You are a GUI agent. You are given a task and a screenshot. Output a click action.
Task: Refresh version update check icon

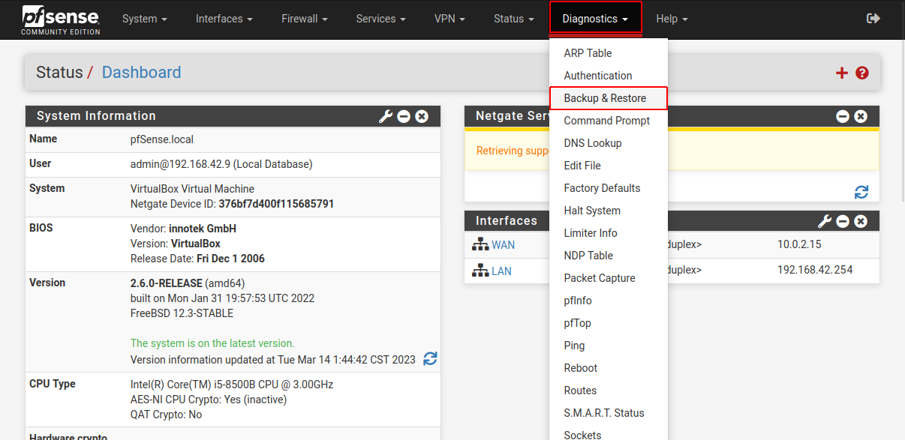click(430, 359)
